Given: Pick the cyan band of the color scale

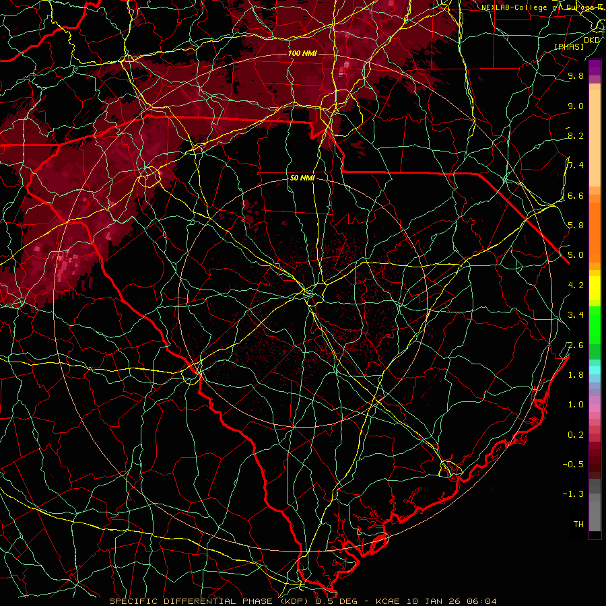Looking at the screenshot, I should 595,370.
